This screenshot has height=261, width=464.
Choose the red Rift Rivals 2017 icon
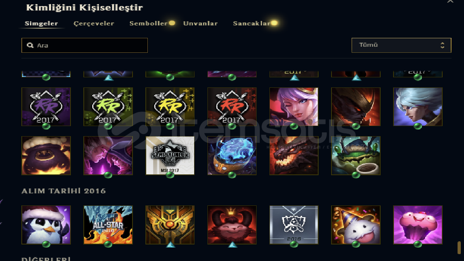tap(232, 106)
